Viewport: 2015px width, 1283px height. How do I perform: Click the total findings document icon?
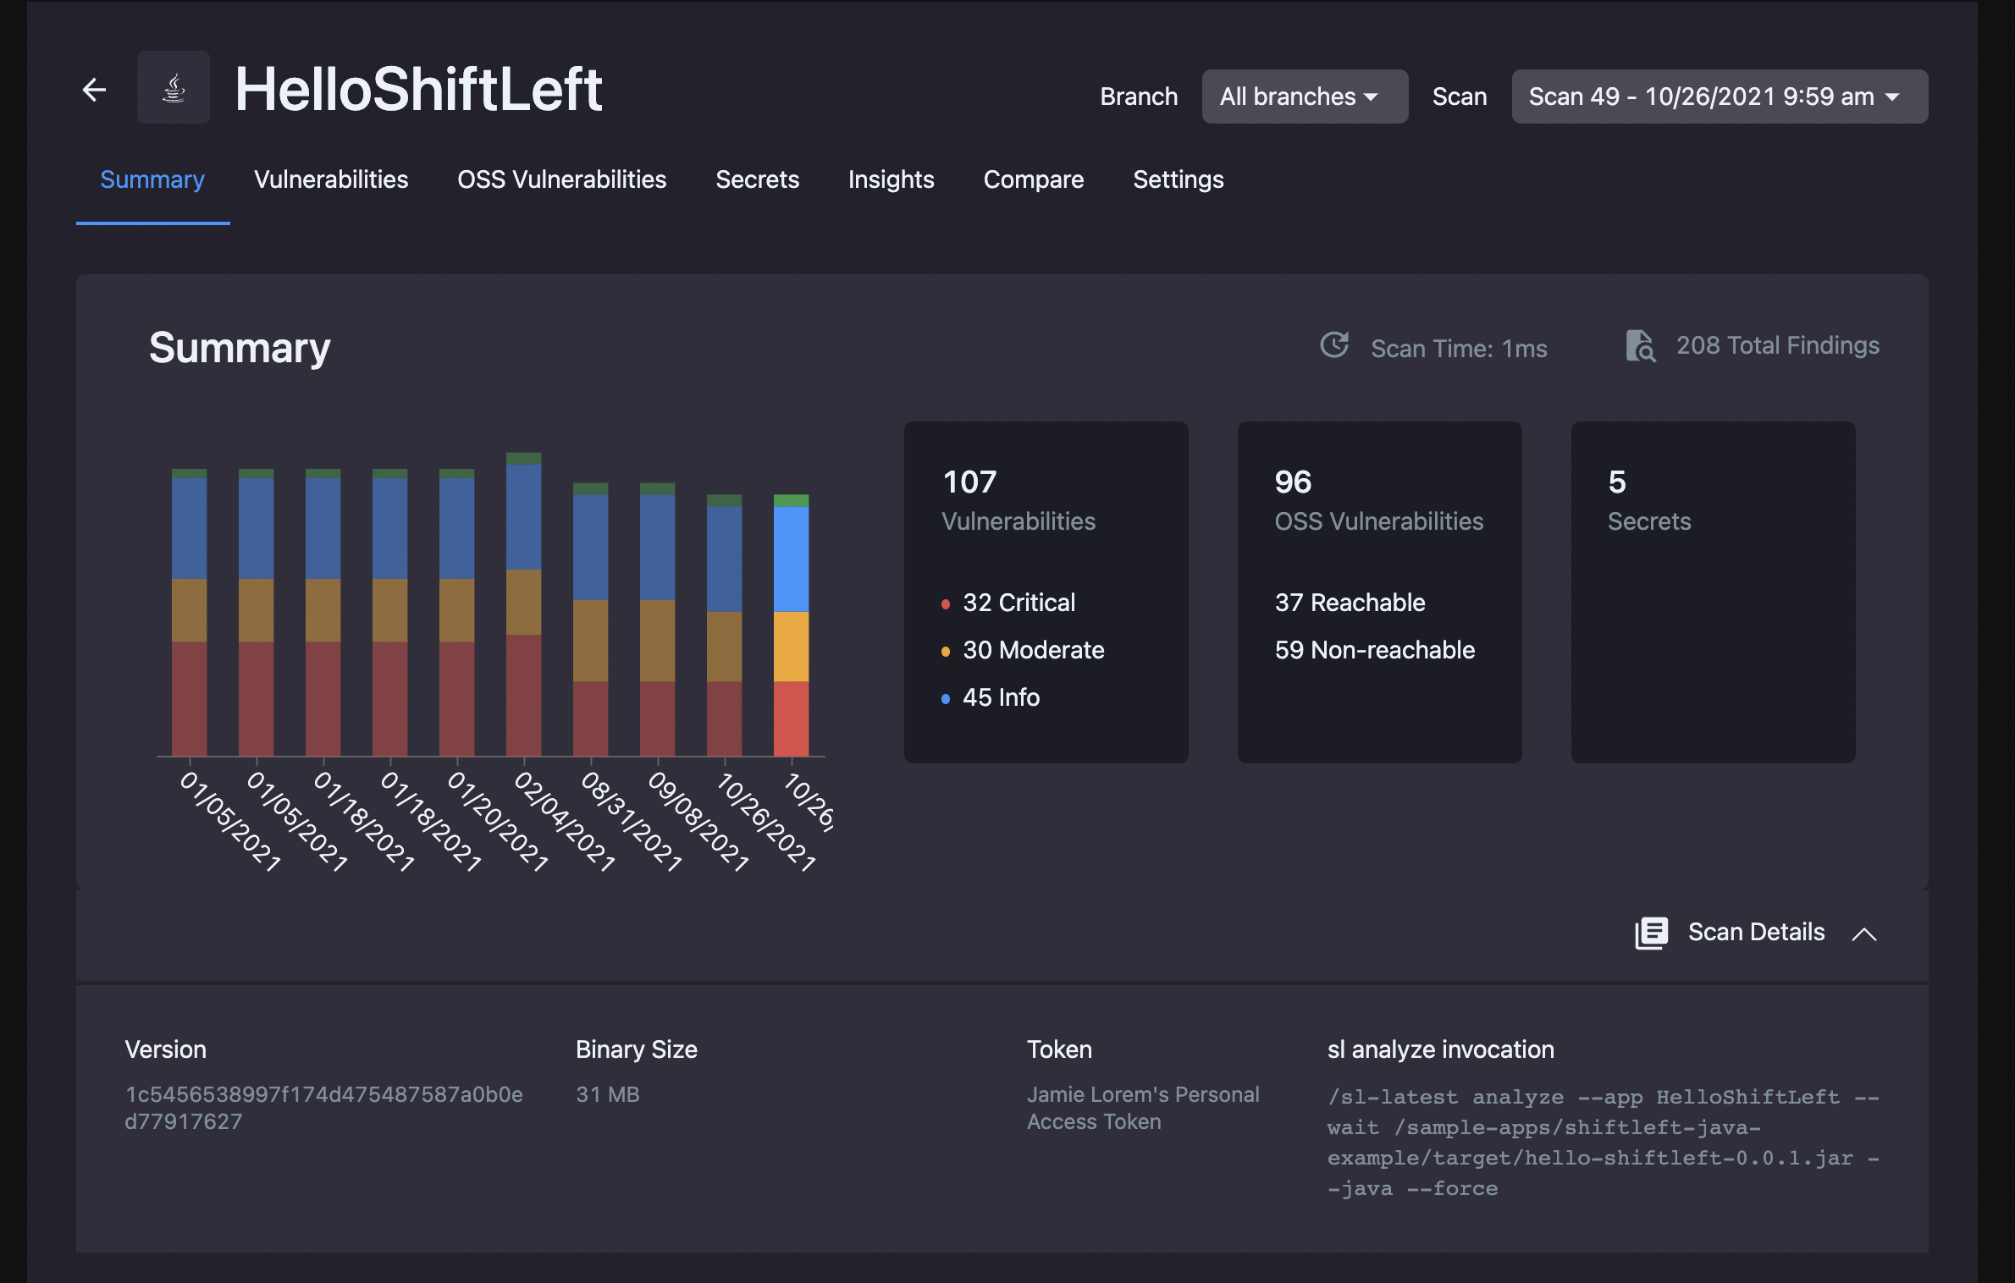pos(1640,345)
